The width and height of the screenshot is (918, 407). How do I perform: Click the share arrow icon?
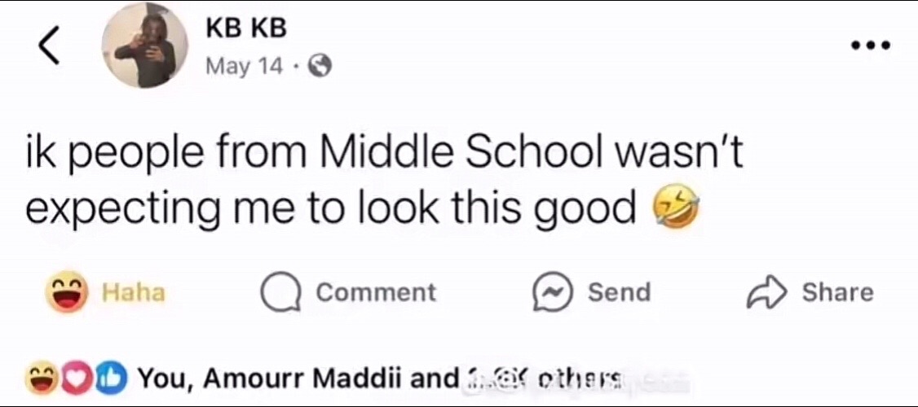[x=767, y=293]
